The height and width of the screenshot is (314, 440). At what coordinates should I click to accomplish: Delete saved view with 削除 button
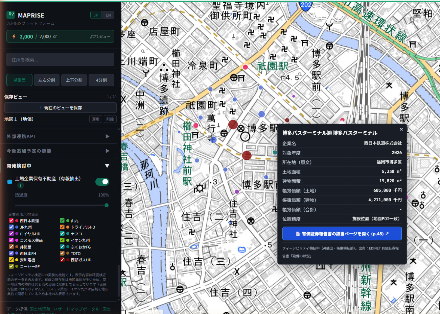(110, 119)
